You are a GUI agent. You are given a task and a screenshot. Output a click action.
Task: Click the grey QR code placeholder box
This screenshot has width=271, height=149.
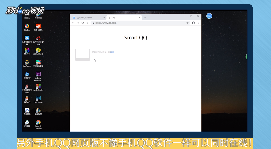[82, 55]
